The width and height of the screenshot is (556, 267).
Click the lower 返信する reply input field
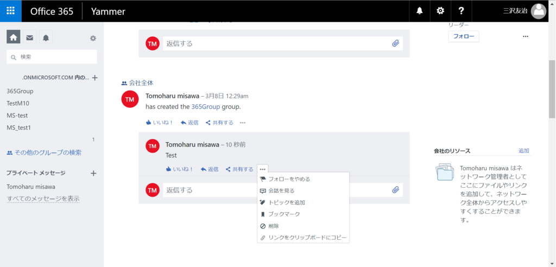coord(282,190)
